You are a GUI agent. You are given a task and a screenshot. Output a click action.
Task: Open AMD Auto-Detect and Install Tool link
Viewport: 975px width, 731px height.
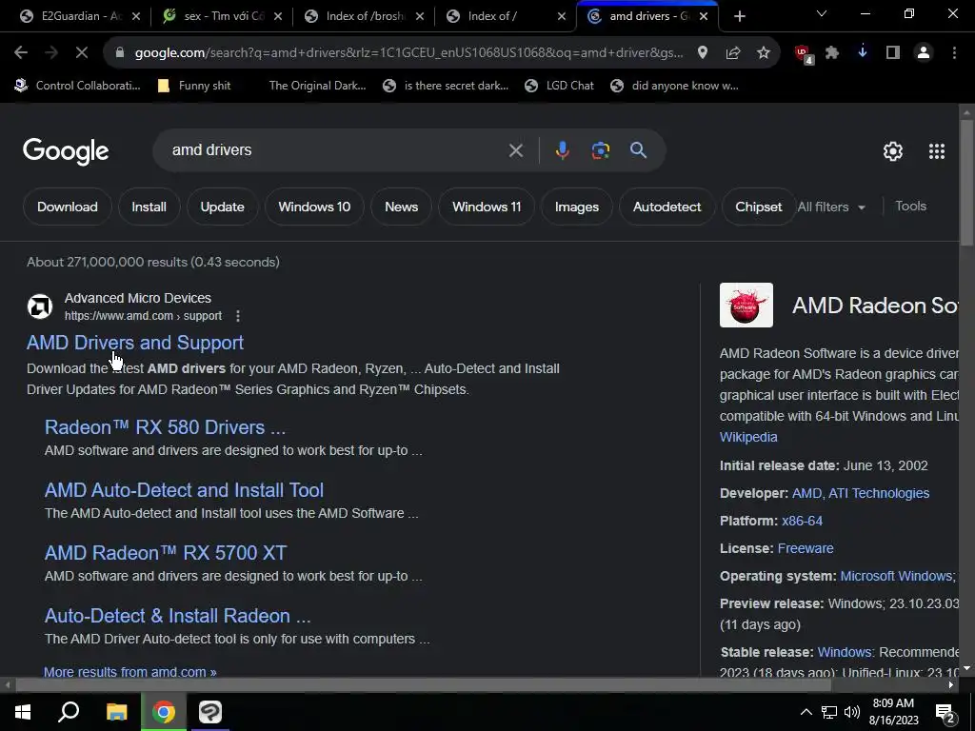[184, 490]
